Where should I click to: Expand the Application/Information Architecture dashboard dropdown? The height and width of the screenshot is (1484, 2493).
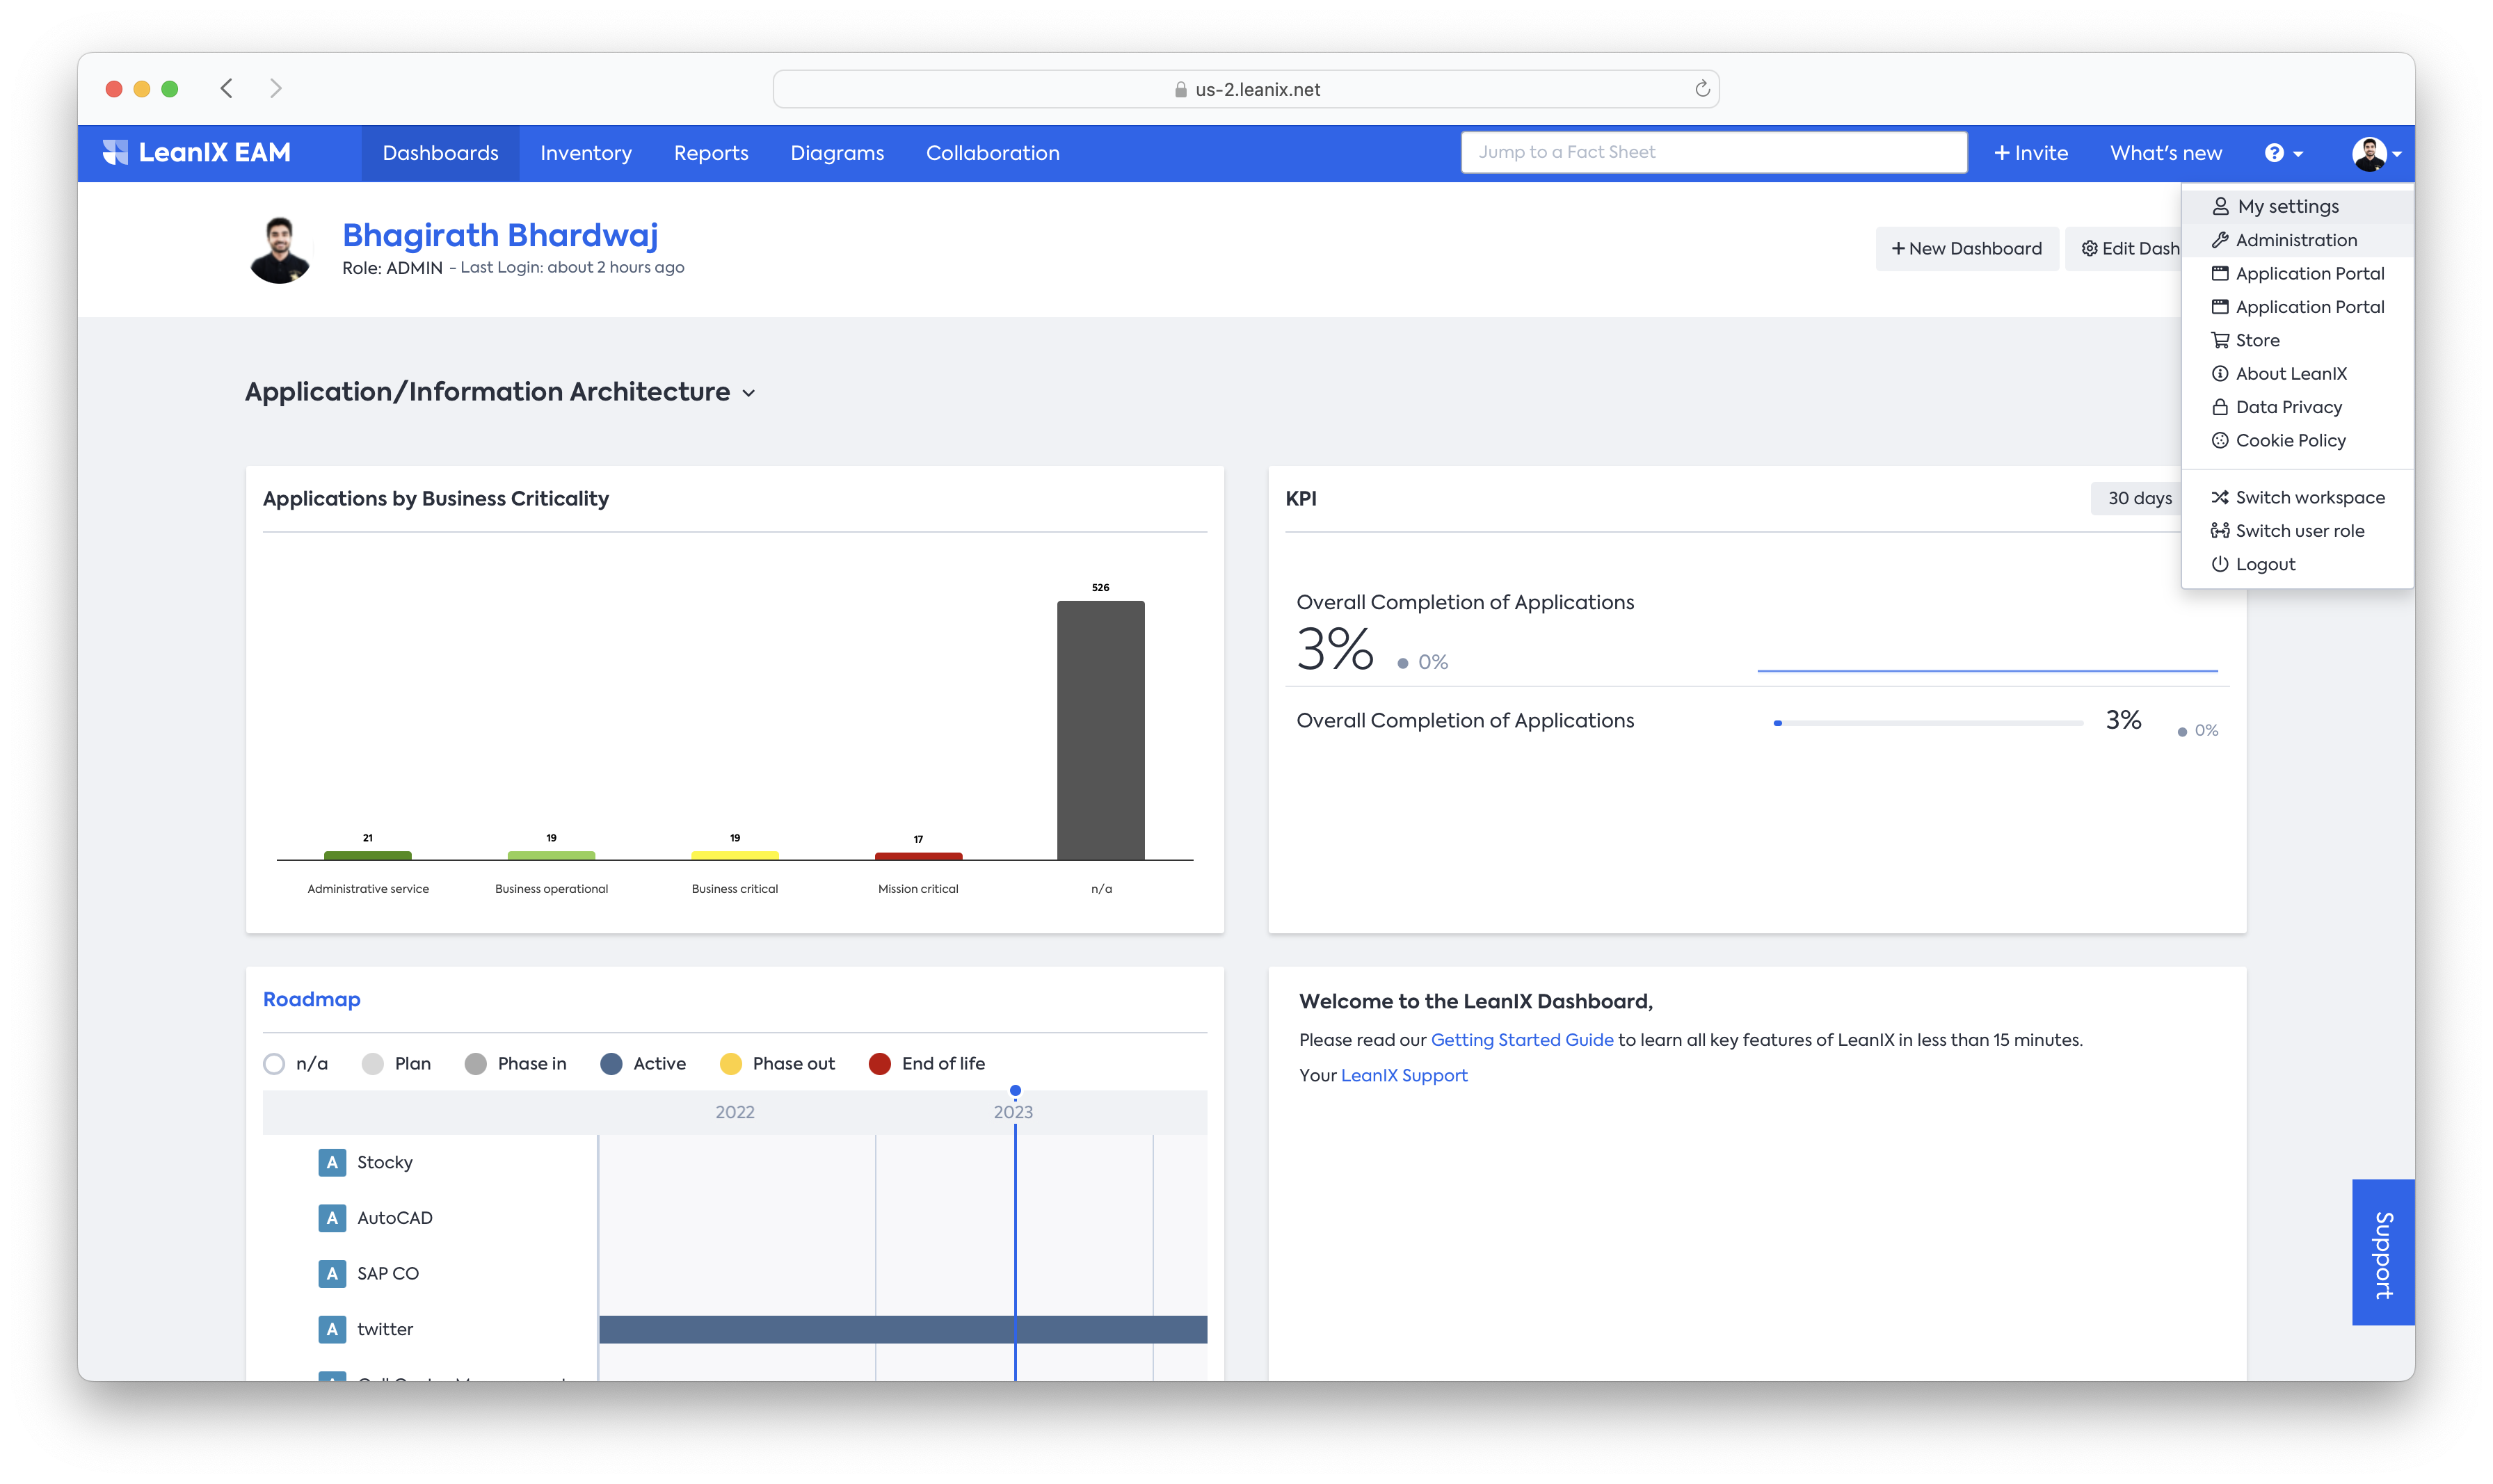[749, 393]
